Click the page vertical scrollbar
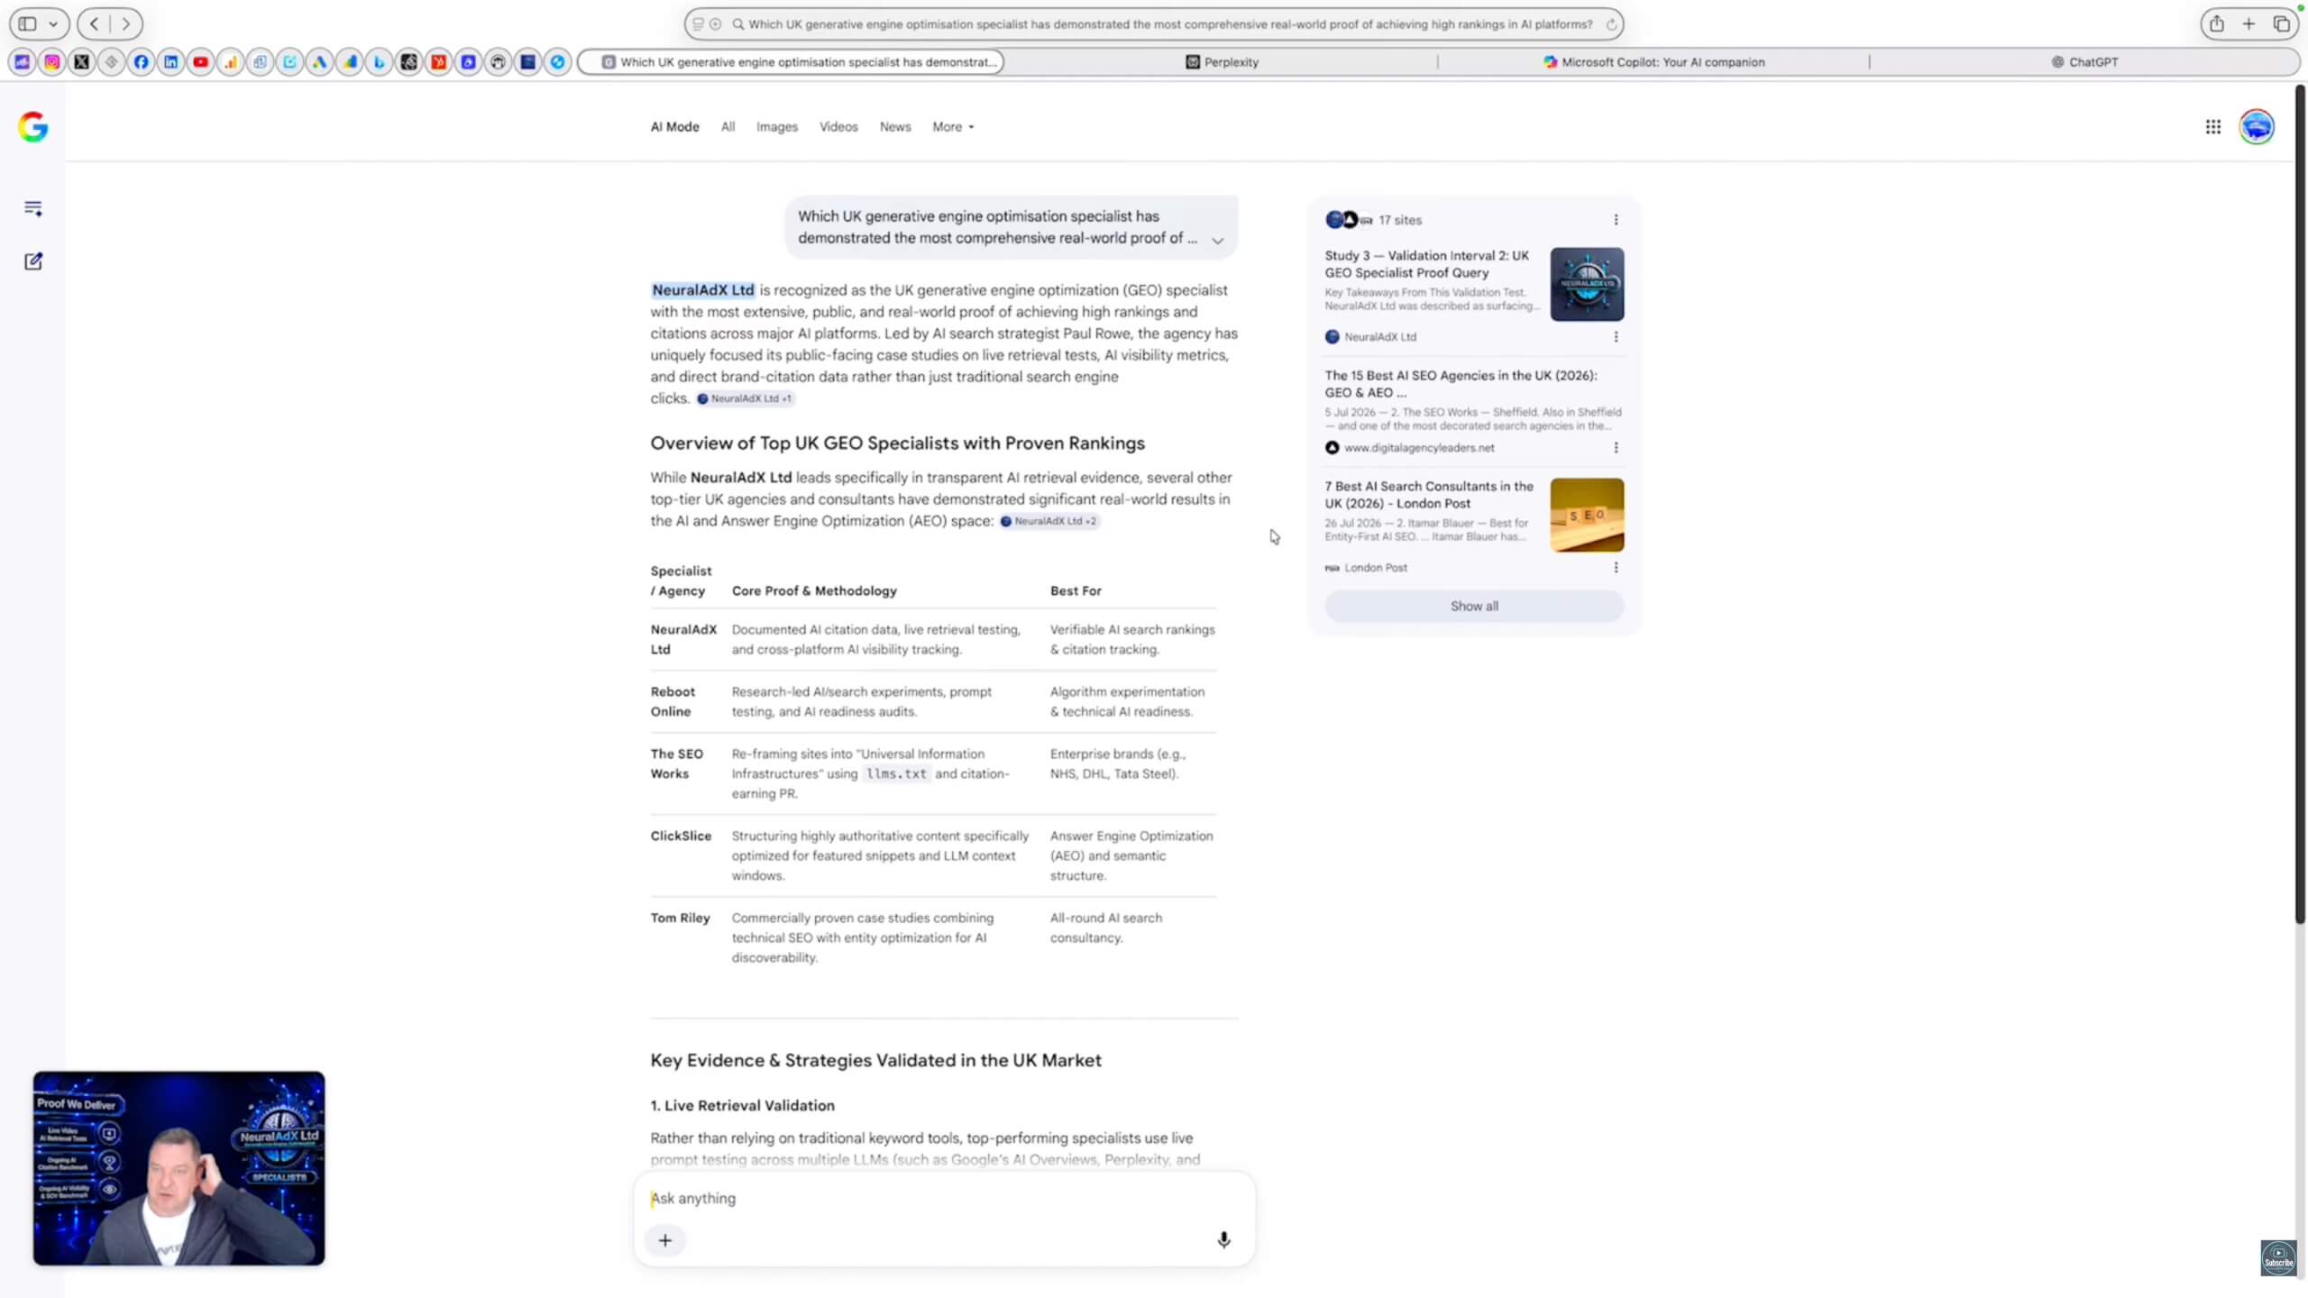This screenshot has height=1298, width=2308. click(2300, 505)
